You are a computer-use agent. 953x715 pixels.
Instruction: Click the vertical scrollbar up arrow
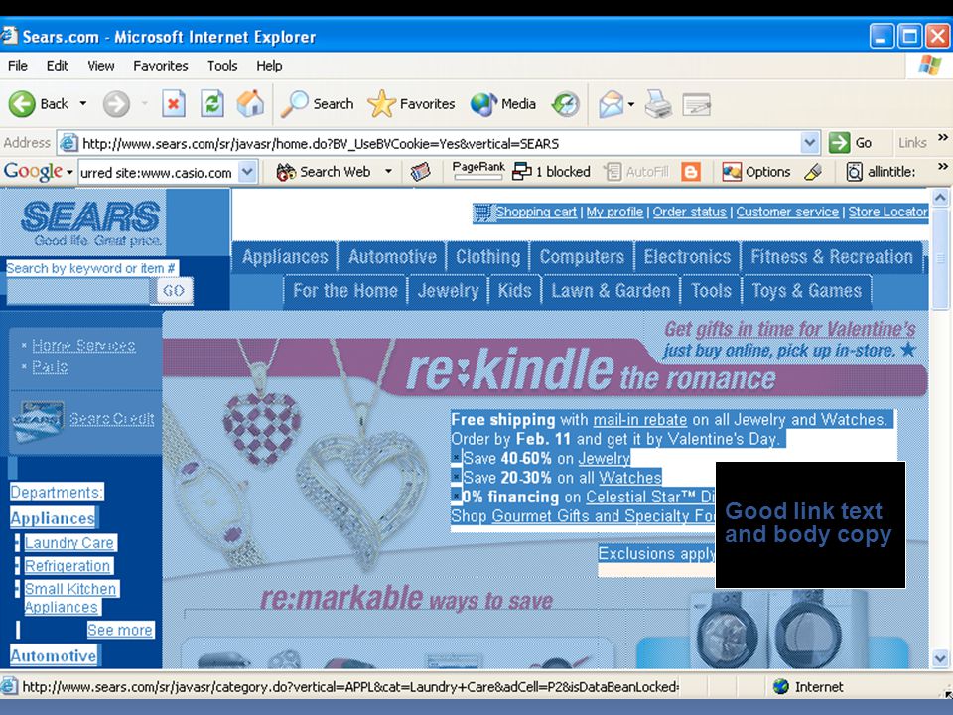point(940,197)
